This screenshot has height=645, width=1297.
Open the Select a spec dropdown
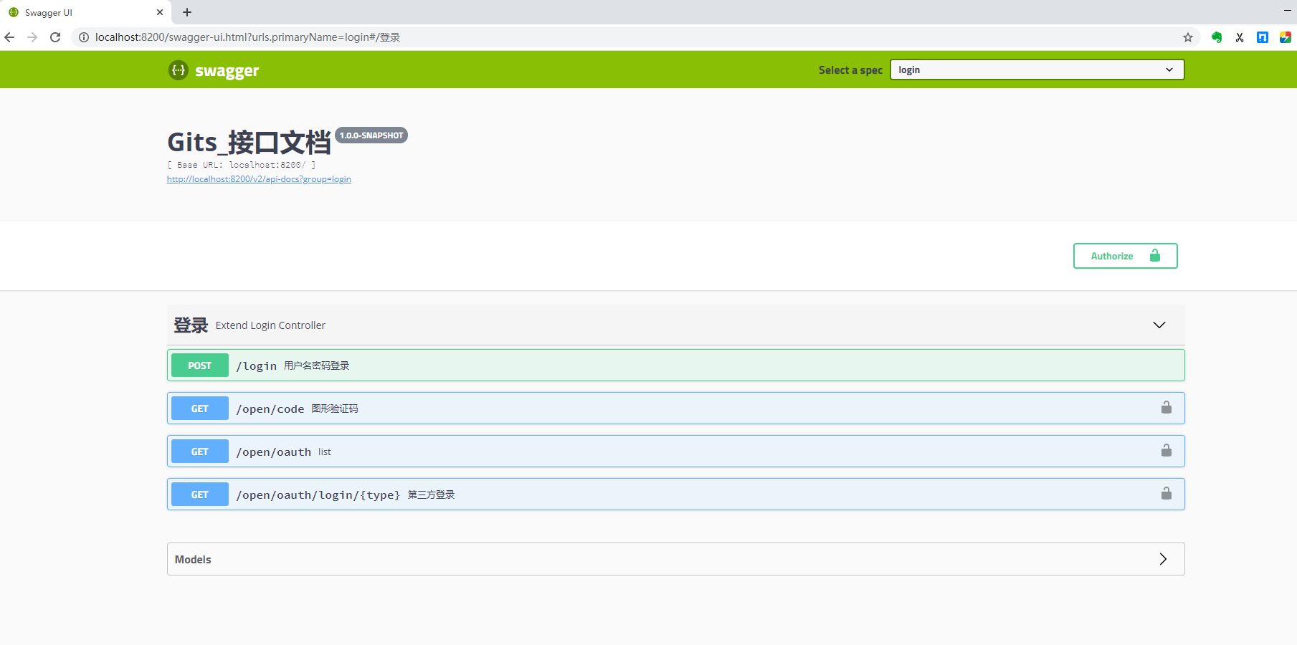click(x=1036, y=70)
